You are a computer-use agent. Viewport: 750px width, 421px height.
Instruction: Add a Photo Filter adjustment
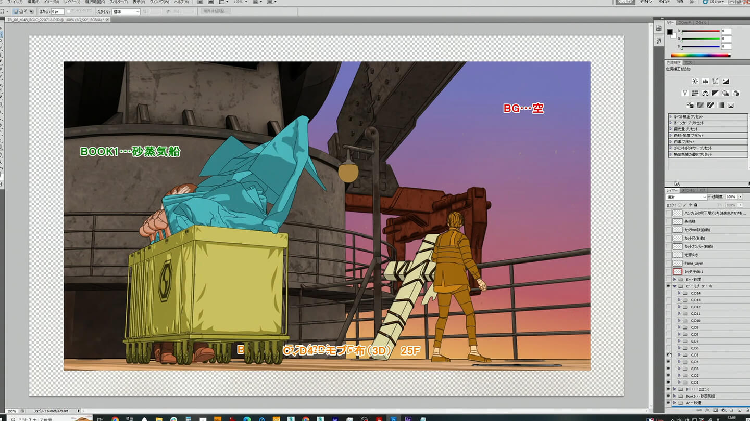click(x=726, y=93)
